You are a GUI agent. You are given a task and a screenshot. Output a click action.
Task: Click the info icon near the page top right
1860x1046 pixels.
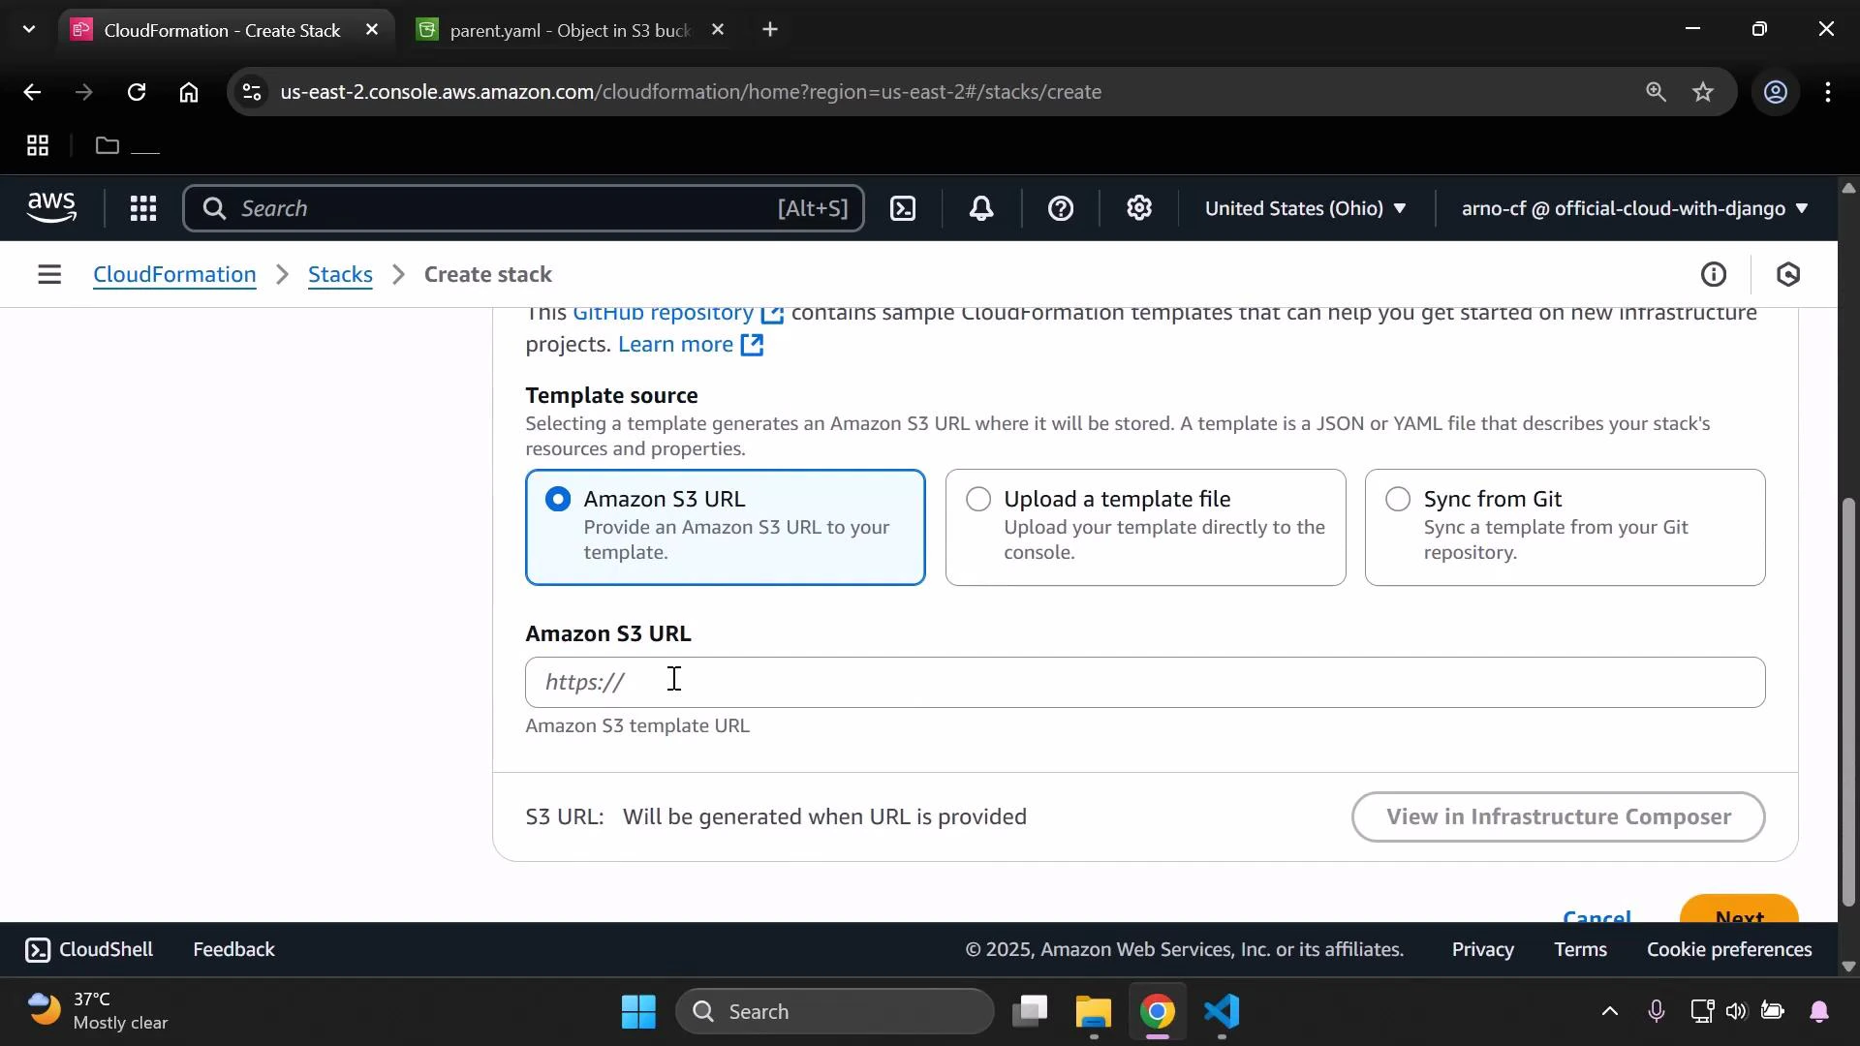(1714, 274)
